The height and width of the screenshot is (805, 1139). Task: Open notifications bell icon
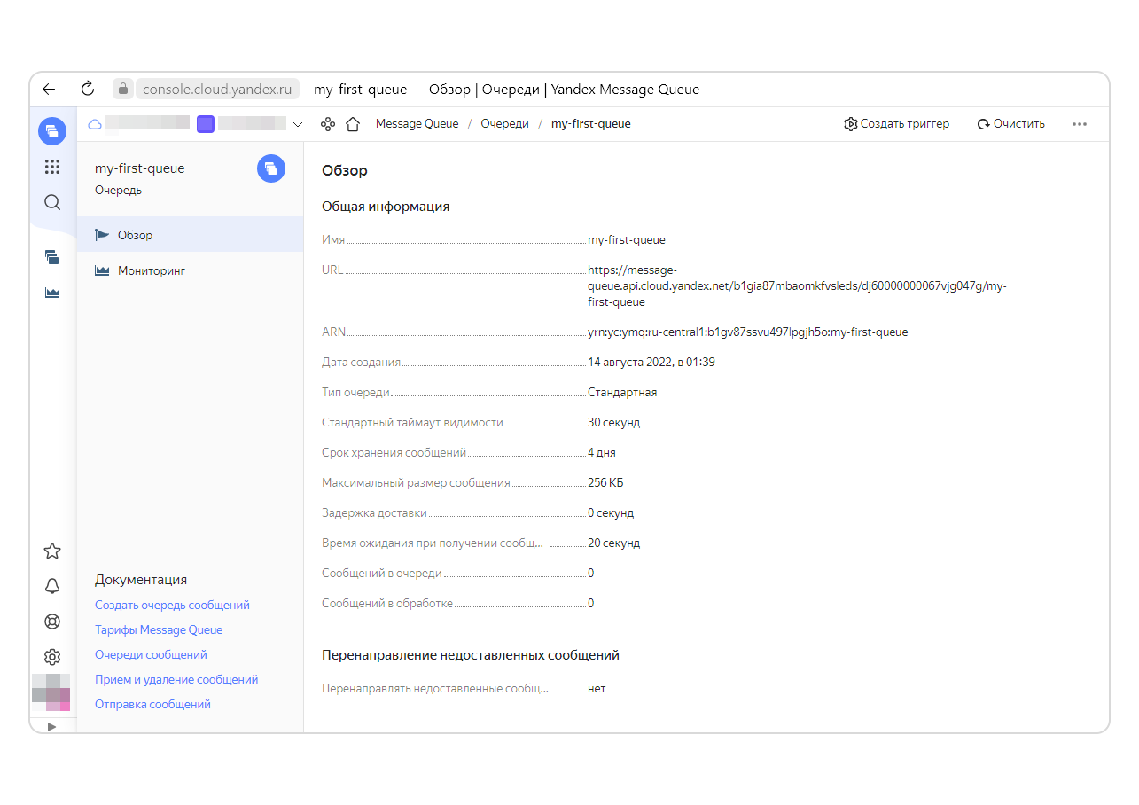tap(52, 586)
